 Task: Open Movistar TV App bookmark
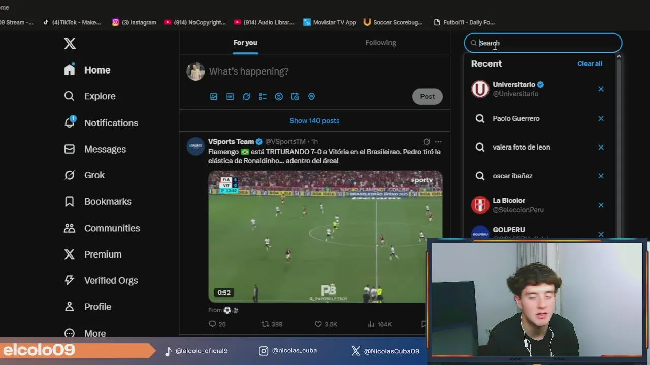pos(330,22)
